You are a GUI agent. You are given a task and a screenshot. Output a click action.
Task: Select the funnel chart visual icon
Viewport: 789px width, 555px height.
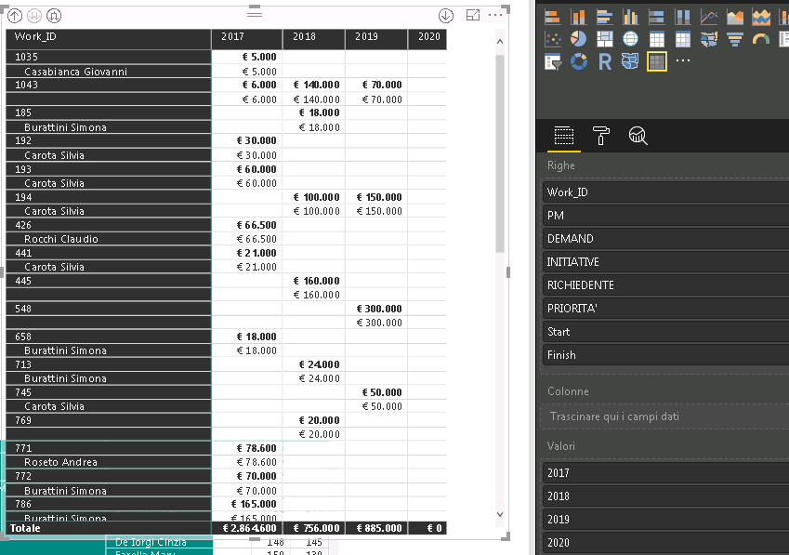[x=735, y=39]
